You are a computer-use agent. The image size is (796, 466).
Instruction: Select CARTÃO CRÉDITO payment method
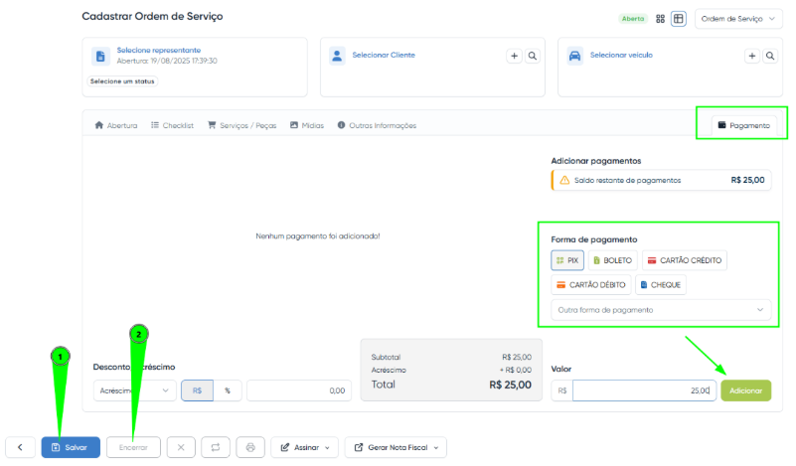point(685,260)
